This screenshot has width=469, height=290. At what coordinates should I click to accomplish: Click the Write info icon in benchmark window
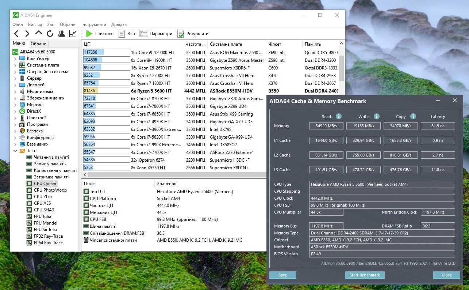point(377,116)
